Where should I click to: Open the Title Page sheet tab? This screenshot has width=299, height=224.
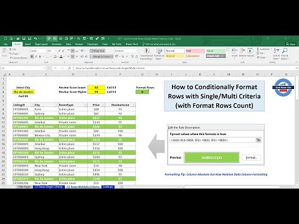(x=24, y=187)
